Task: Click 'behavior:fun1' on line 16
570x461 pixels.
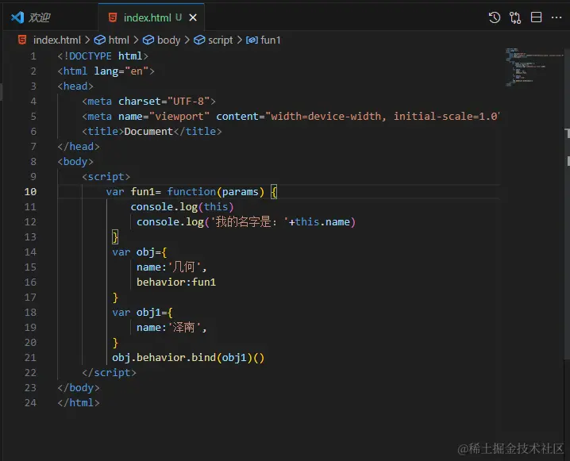Action: point(176,282)
